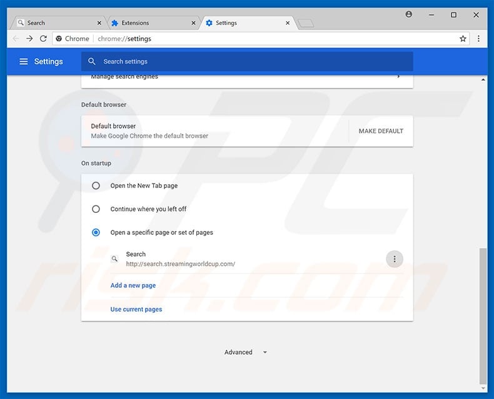Switch to the Extensions tab
The image size is (494, 399).
pyautogui.click(x=154, y=23)
